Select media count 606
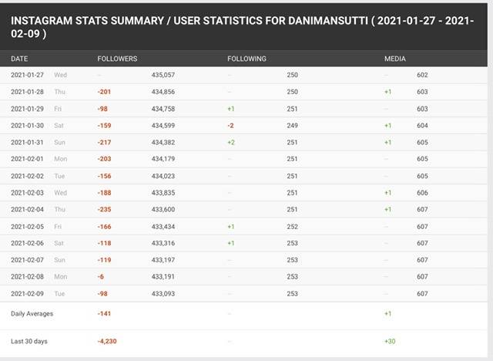493x361 pixels. pos(422,193)
